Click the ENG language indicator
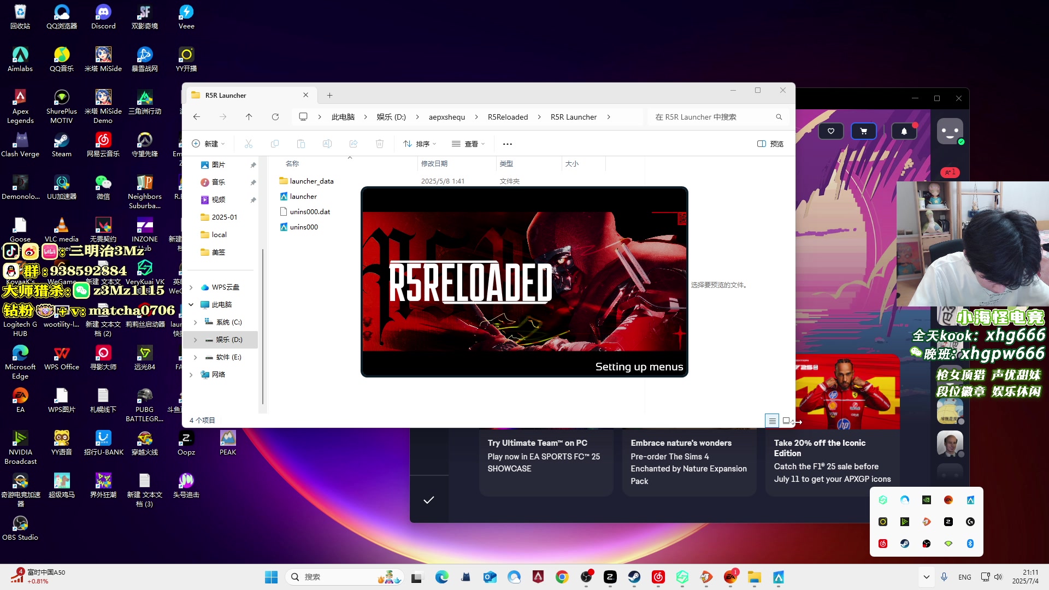1049x590 pixels. coord(965,577)
